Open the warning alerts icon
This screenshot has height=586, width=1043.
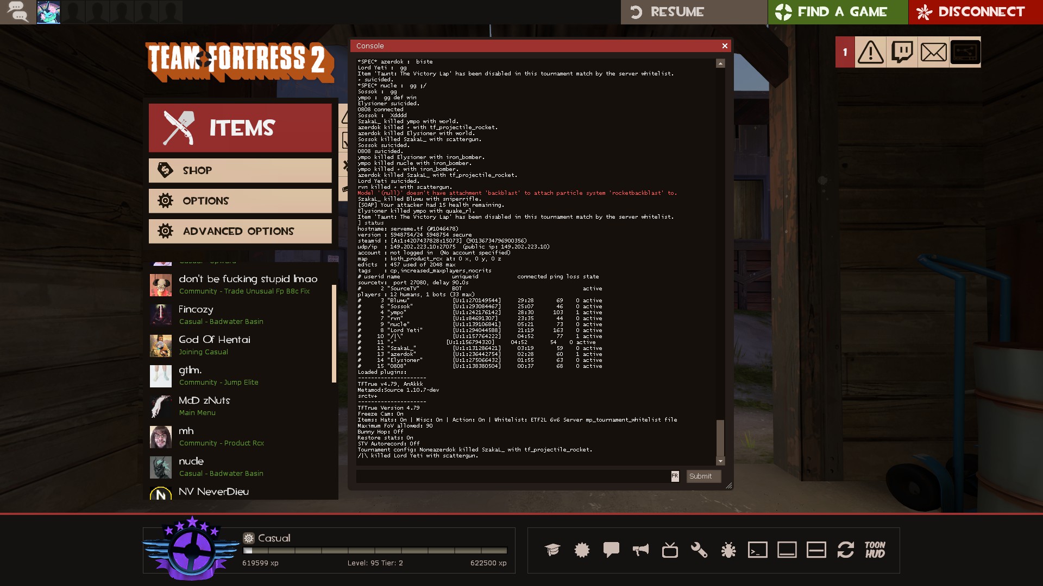click(x=871, y=53)
